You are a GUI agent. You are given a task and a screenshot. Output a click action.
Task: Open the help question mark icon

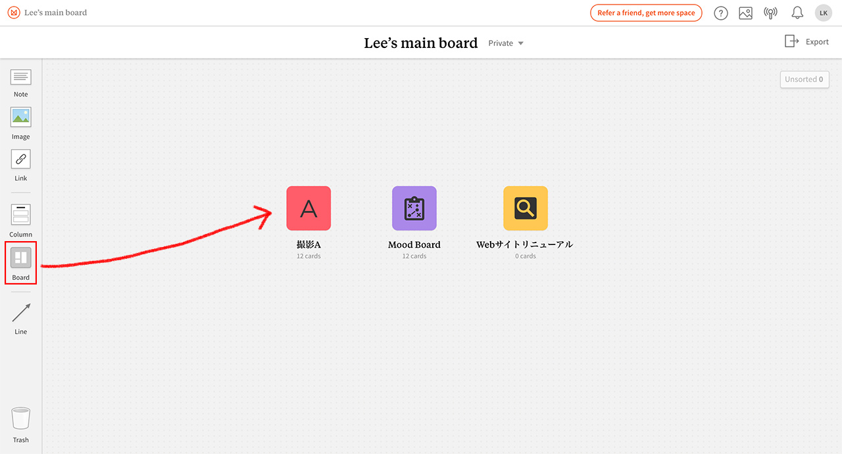tap(721, 13)
